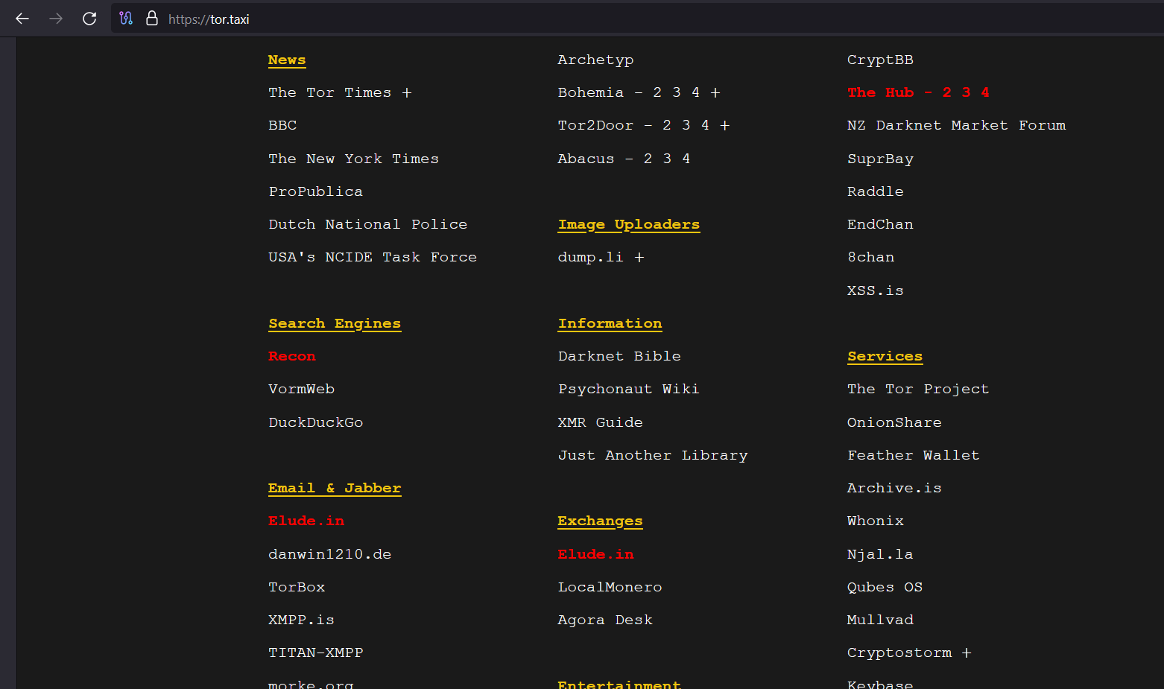1164x689 pixels.
Task: Open the XMPP.is link
Action: (301, 620)
